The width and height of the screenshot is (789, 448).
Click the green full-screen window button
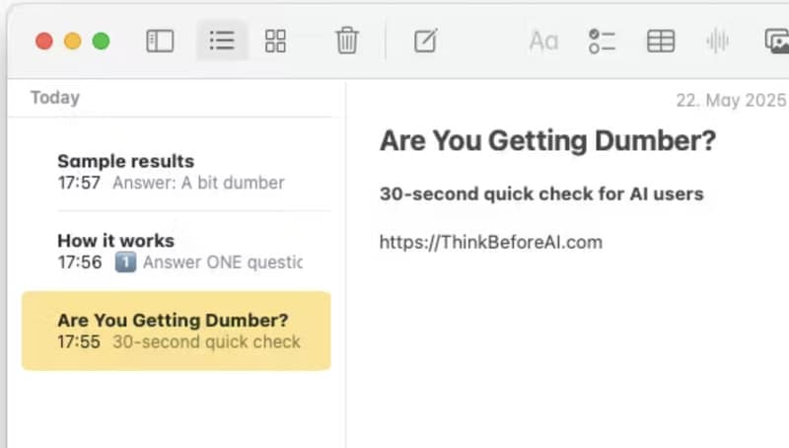(102, 40)
